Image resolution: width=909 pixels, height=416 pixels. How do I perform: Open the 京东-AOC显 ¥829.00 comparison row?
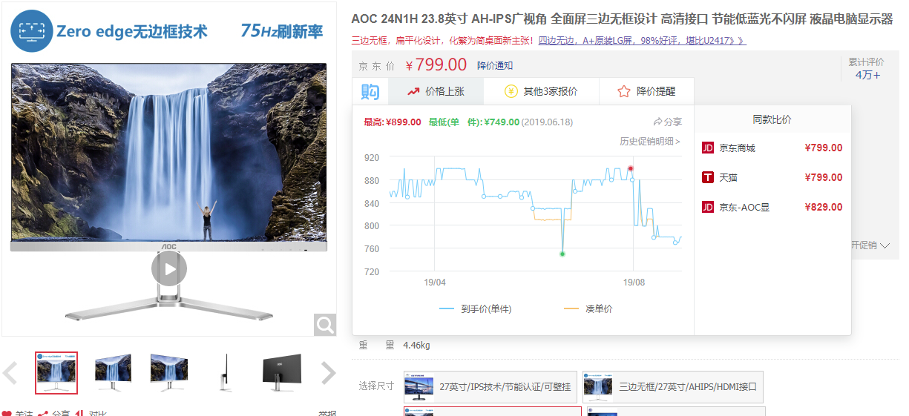pyautogui.click(x=772, y=207)
